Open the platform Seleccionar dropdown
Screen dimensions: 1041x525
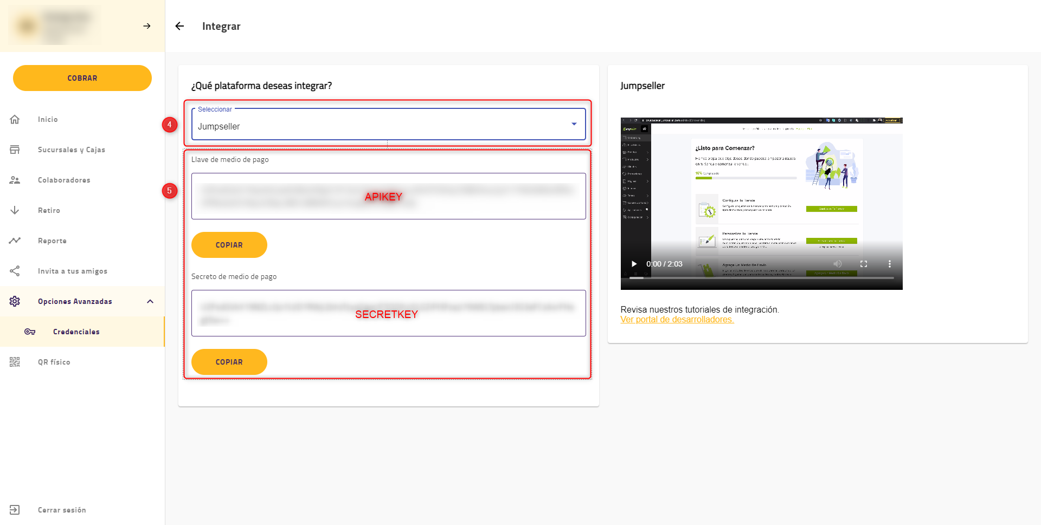click(x=388, y=126)
